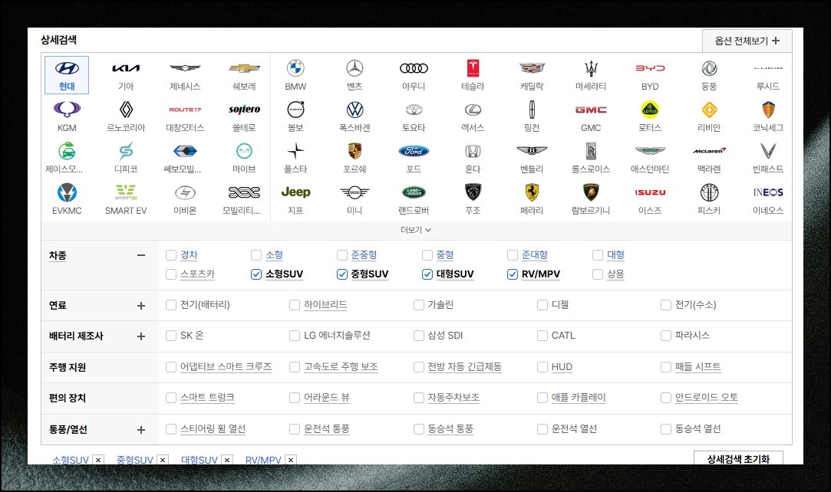Pick the EVKMC brand logo
This screenshot has height=492, width=831.
[67, 192]
